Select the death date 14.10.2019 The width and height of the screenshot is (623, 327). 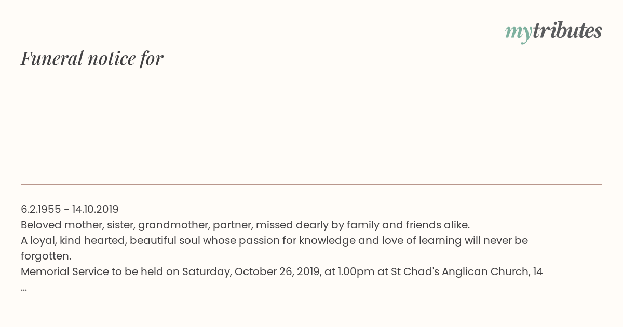[95, 209]
